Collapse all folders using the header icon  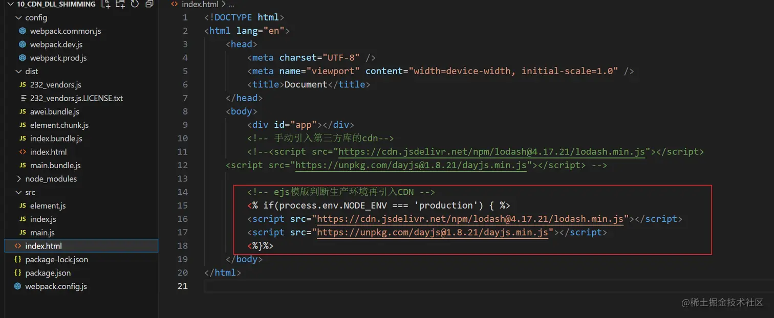[x=149, y=4]
